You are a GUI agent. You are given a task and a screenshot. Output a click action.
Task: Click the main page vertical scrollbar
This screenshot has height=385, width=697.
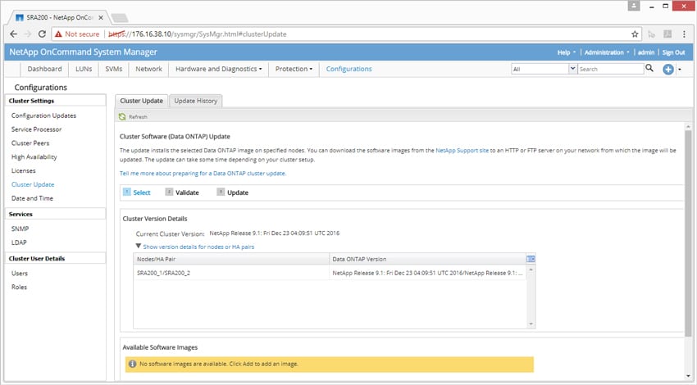coord(688,233)
